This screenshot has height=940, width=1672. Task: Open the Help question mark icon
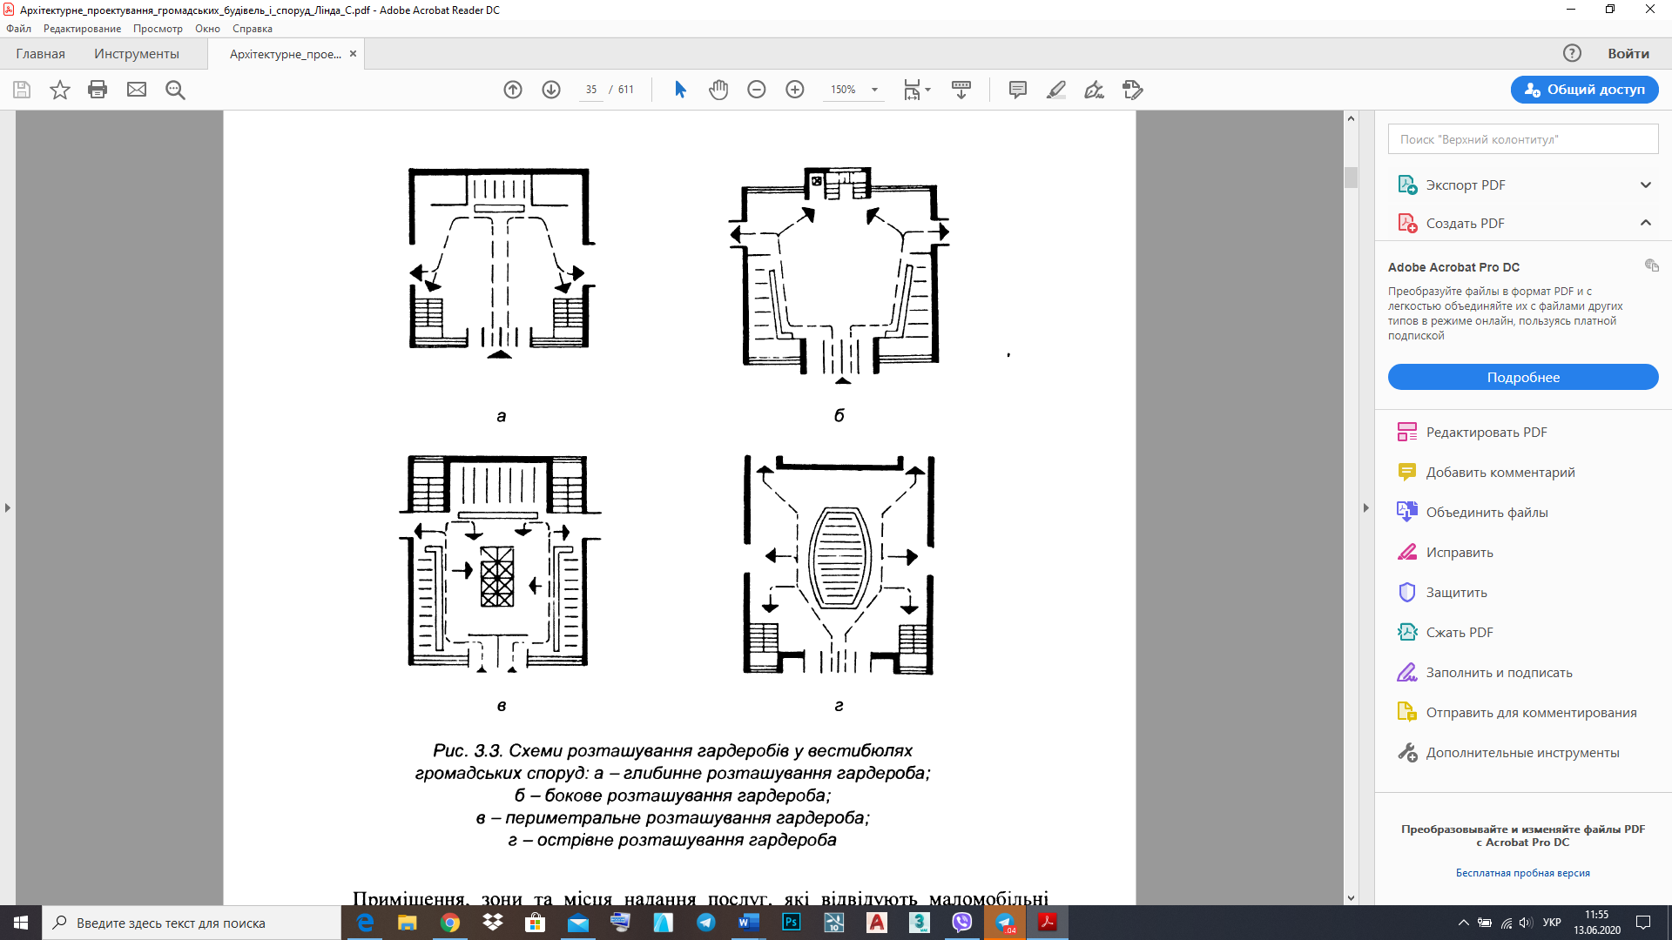[1572, 53]
